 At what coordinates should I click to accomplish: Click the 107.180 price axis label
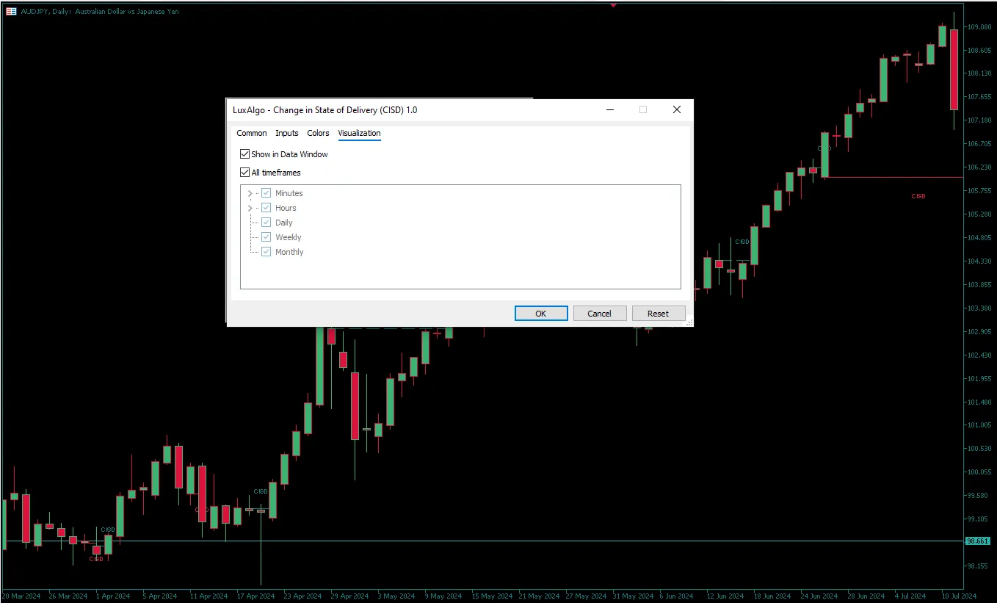(979, 120)
